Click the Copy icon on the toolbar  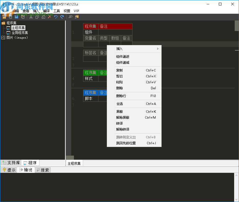point(37,16)
